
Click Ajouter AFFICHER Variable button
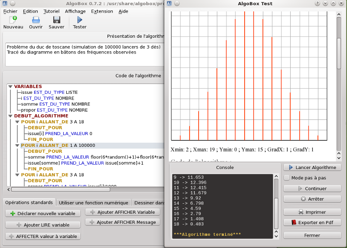tap(123, 212)
